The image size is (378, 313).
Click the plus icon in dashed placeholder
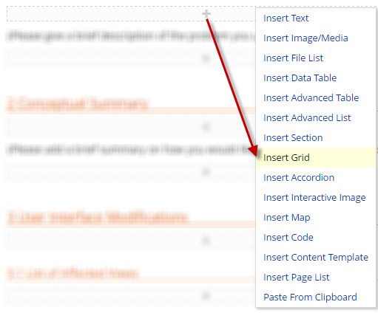pyautogui.click(x=206, y=14)
